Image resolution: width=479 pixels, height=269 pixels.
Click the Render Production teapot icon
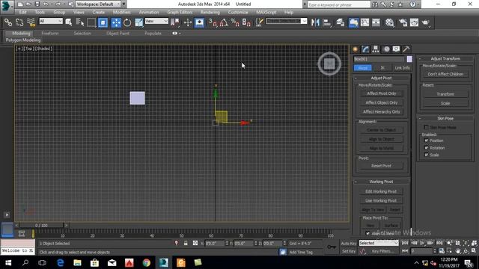tap(426, 22)
